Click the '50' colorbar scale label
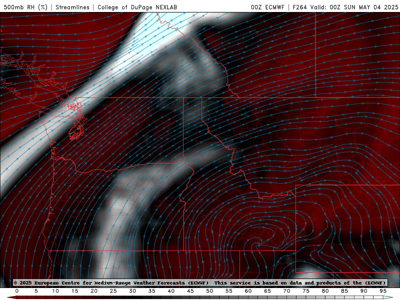Image resolution: width=400 pixels, height=300 pixels. 209,291
